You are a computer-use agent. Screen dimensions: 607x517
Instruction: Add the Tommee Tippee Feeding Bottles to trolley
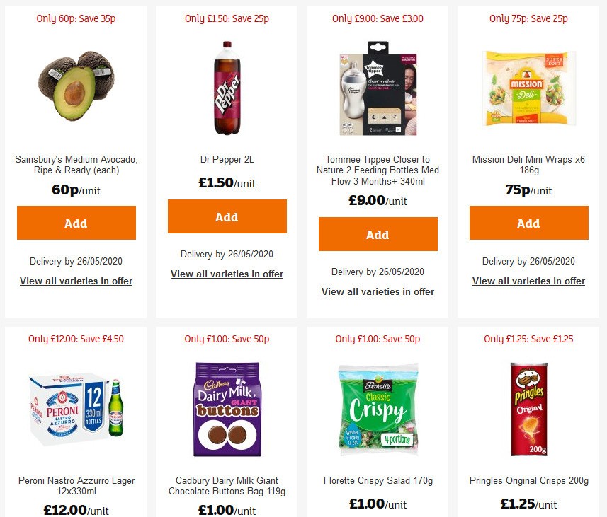coord(378,234)
